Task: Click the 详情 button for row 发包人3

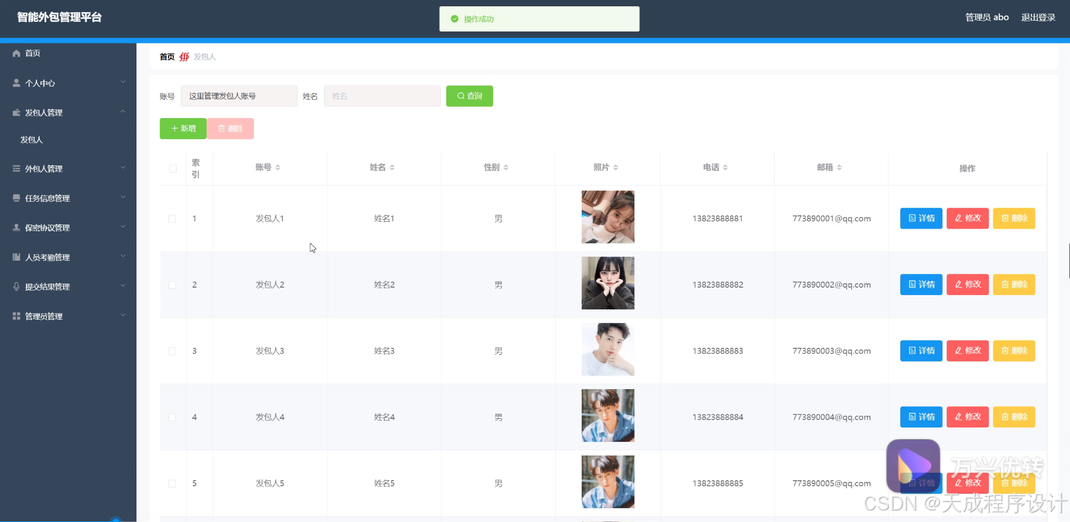Action: [x=921, y=350]
